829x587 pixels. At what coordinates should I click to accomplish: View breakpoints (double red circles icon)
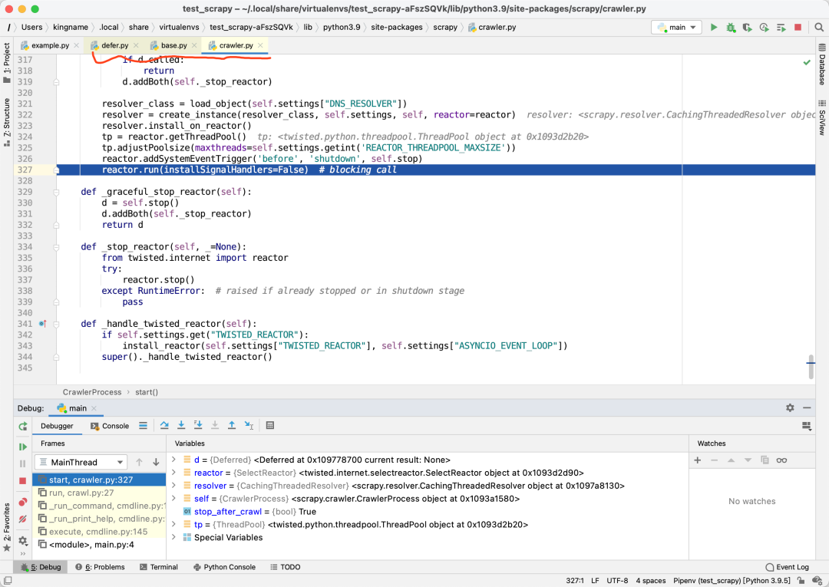23,502
